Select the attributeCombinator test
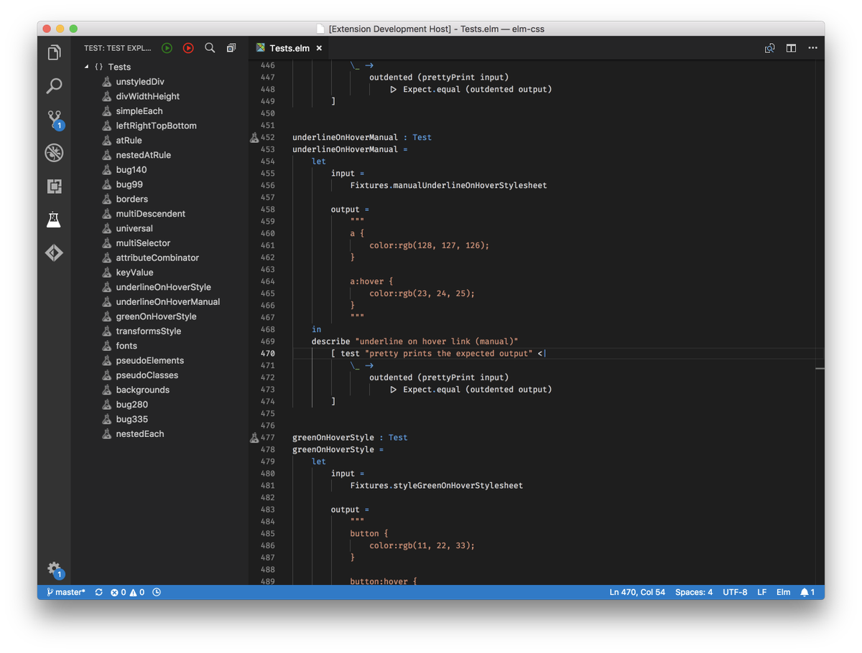862x653 pixels. coord(157,258)
